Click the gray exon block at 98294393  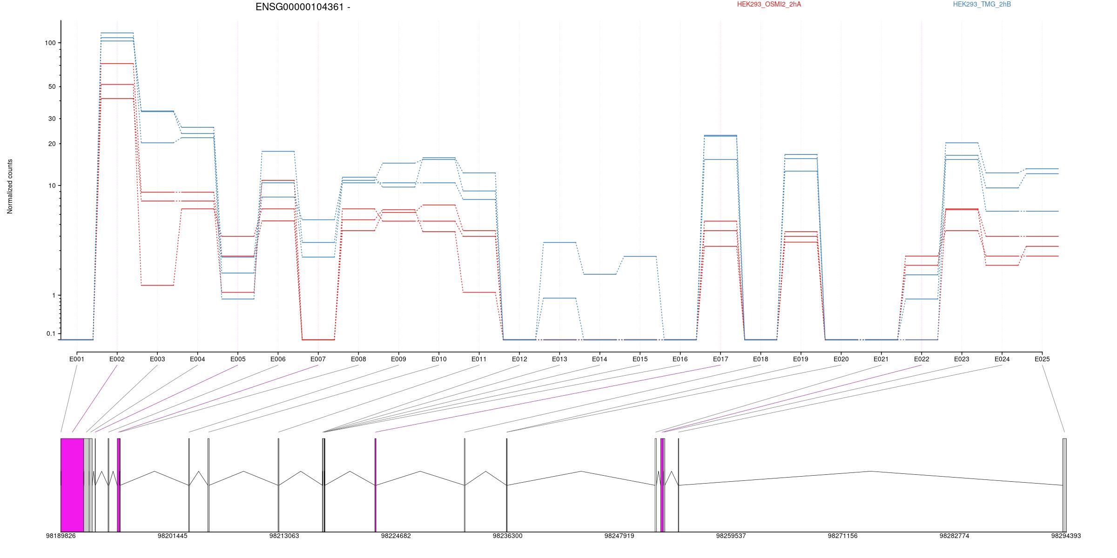tap(1064, 485)
